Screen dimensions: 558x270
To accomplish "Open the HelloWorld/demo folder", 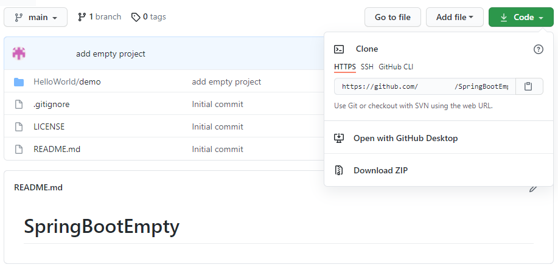I will point(67,82).
